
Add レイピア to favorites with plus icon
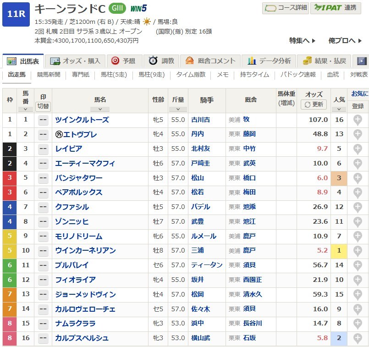click(358, 149)
